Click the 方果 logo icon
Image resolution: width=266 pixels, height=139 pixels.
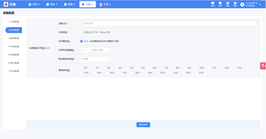pyautogui.click(x=6, y=4)
